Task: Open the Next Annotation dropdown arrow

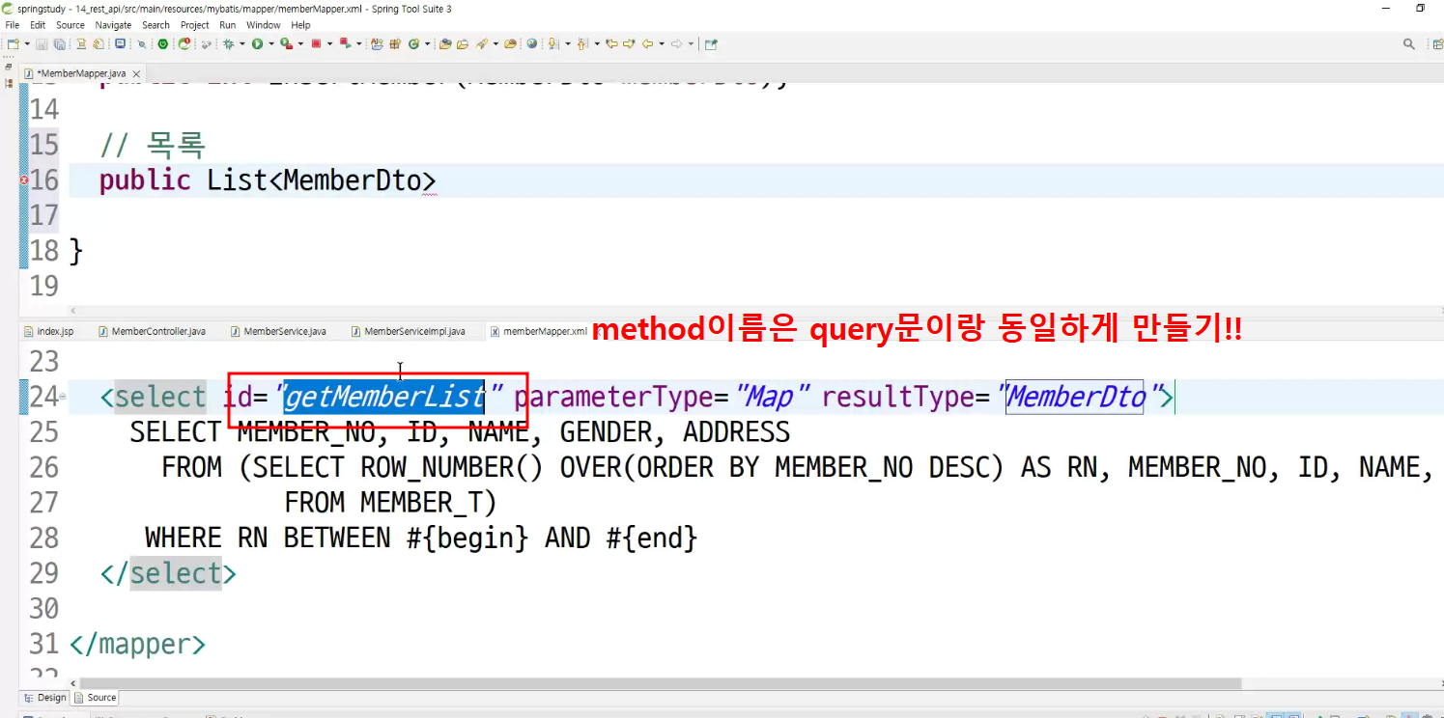Action: (567, 43)
